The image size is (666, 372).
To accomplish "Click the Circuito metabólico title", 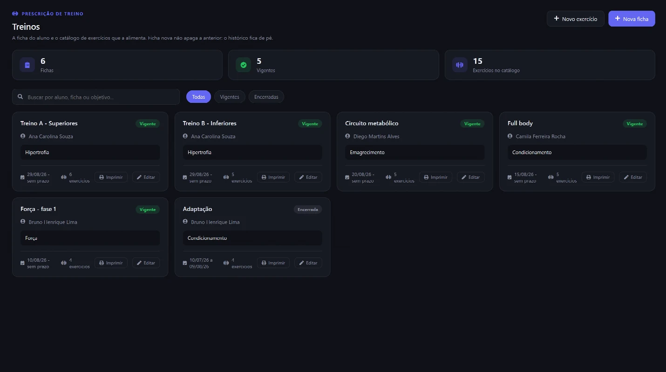I will pyautogui.click(x=372, y=123).
